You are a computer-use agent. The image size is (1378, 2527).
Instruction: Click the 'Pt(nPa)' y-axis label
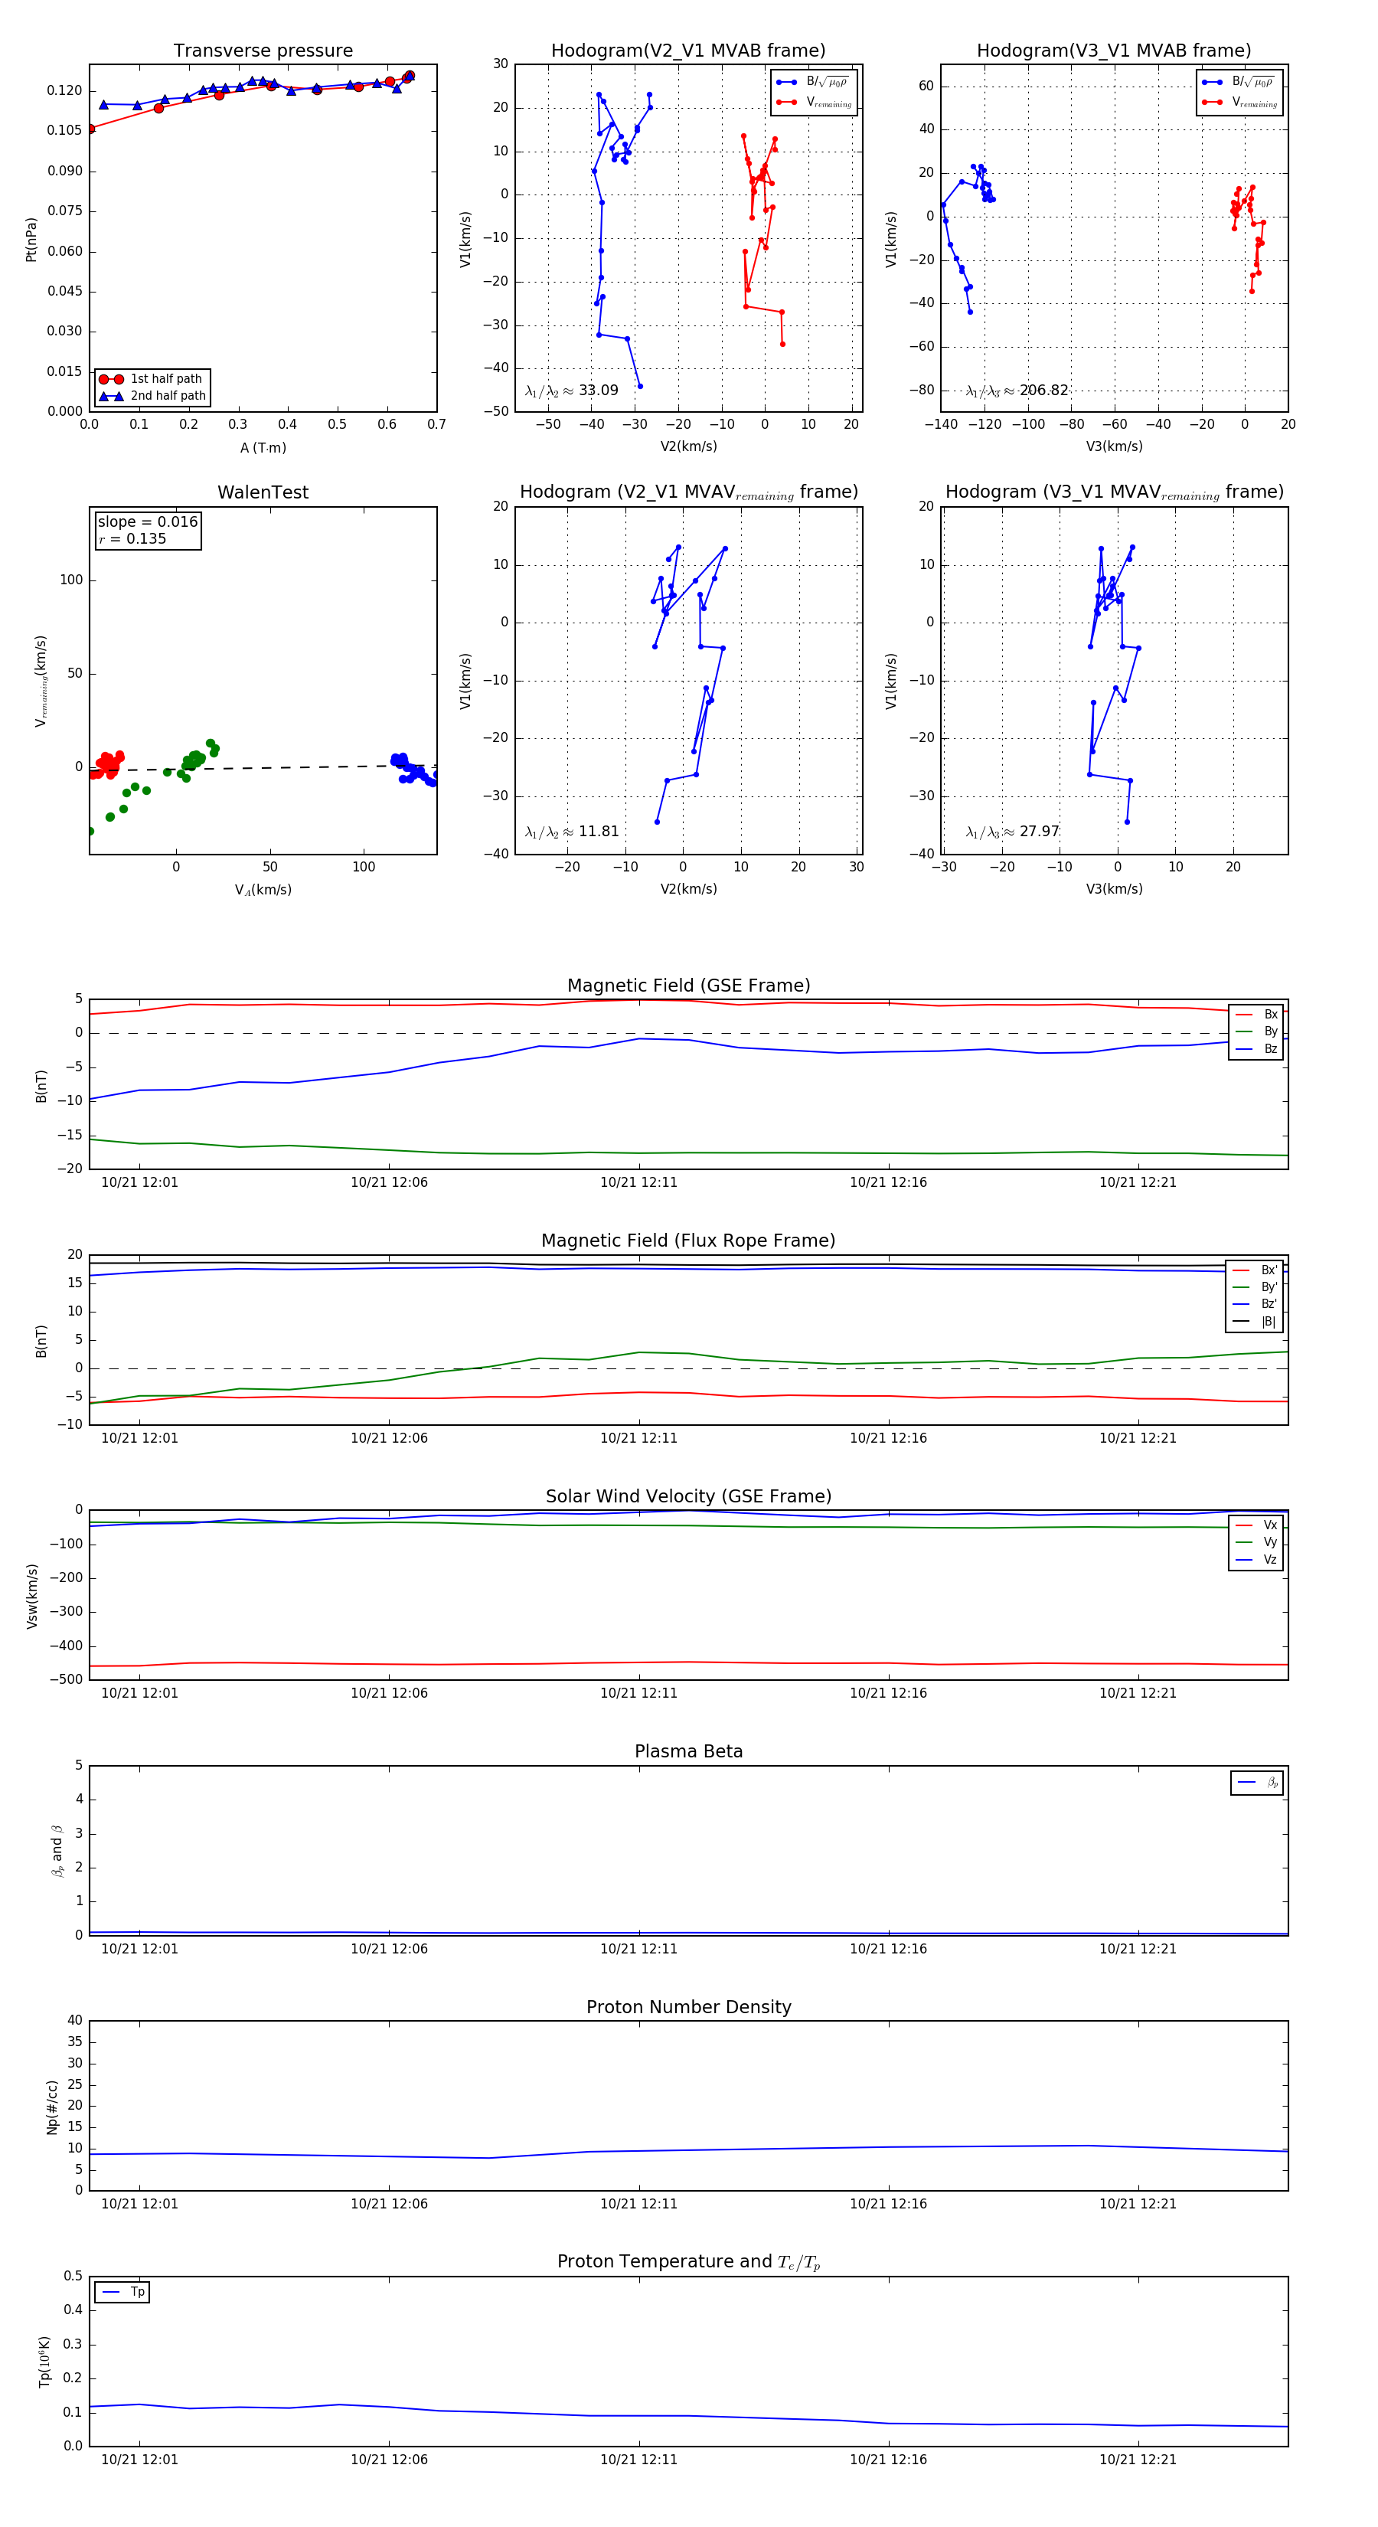click(31, 240)
